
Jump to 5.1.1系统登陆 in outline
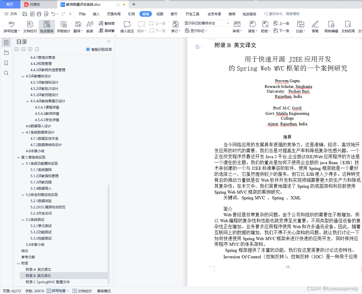point(41,170)
